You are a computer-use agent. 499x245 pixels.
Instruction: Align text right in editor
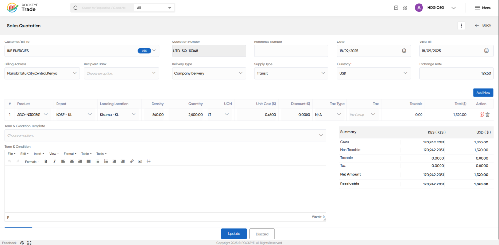[80, 162]
